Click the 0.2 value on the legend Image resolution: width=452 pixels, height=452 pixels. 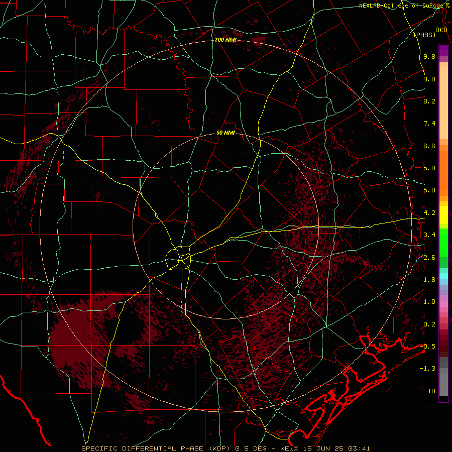pos(429,324)
